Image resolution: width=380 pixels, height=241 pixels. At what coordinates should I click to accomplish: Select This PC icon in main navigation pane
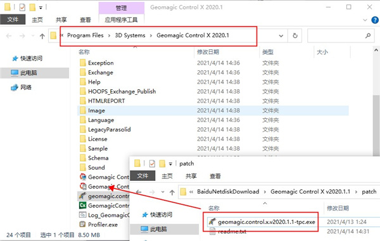[15, 73]
